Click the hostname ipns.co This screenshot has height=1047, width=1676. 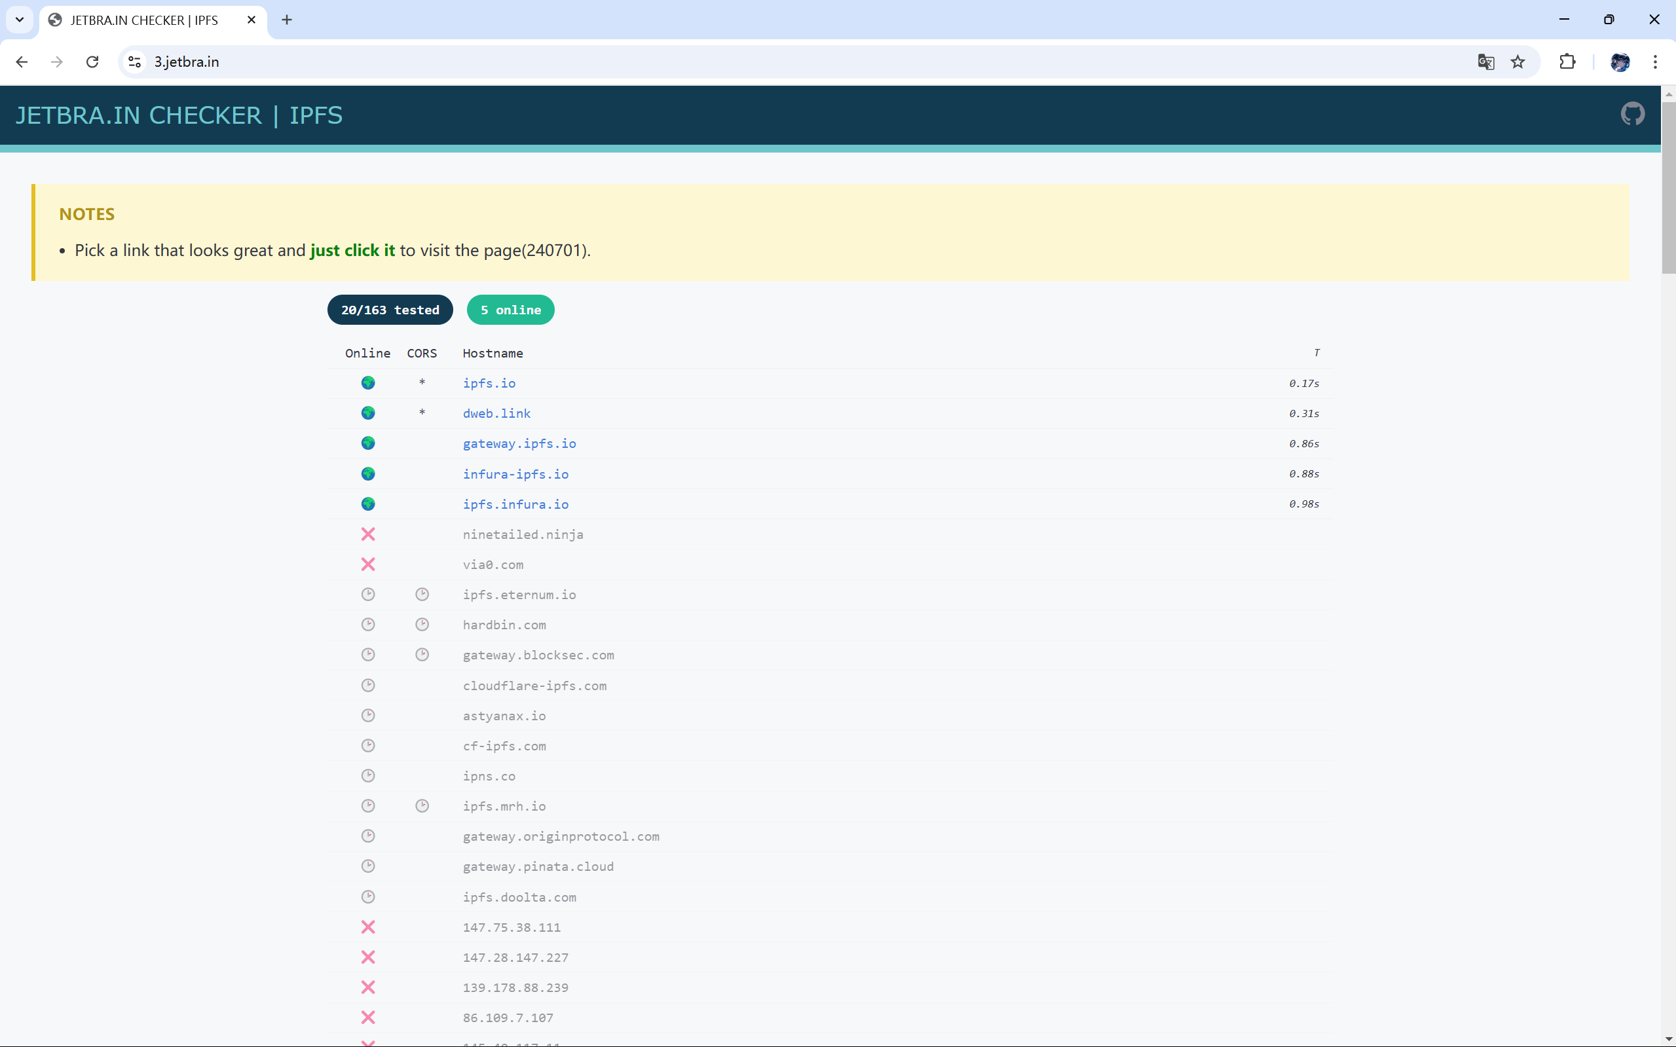click(489, 777)
